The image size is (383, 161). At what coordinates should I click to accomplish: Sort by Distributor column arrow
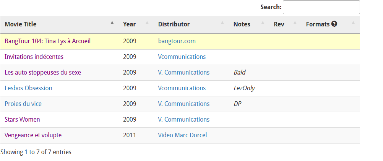222,23
